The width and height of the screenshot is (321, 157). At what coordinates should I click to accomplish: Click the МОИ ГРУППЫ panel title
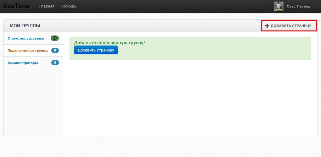coord(25,26)
